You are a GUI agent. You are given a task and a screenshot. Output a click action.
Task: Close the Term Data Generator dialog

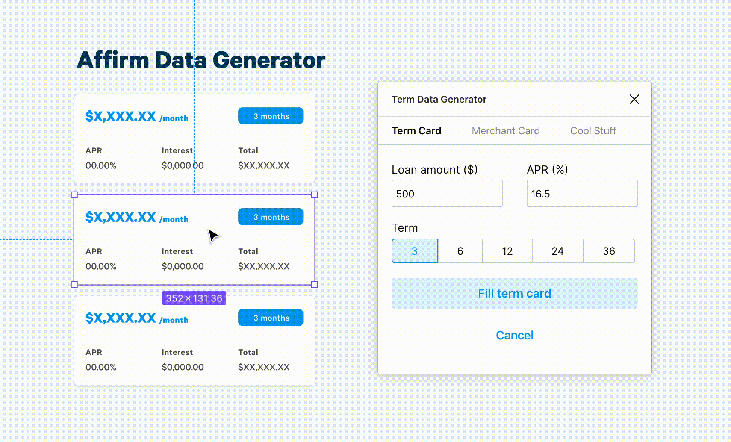(634, 99)
